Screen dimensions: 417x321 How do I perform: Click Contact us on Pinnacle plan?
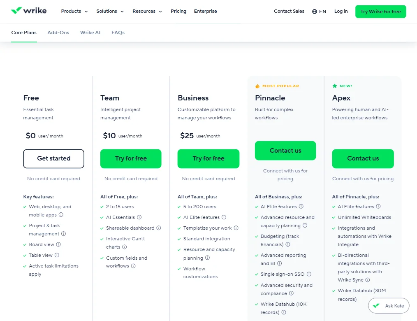pos(285,150)
